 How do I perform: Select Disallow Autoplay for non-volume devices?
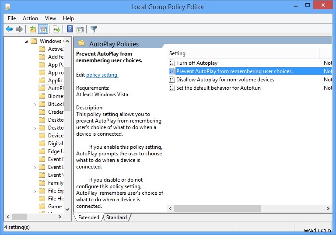click(x=225, y=80)
